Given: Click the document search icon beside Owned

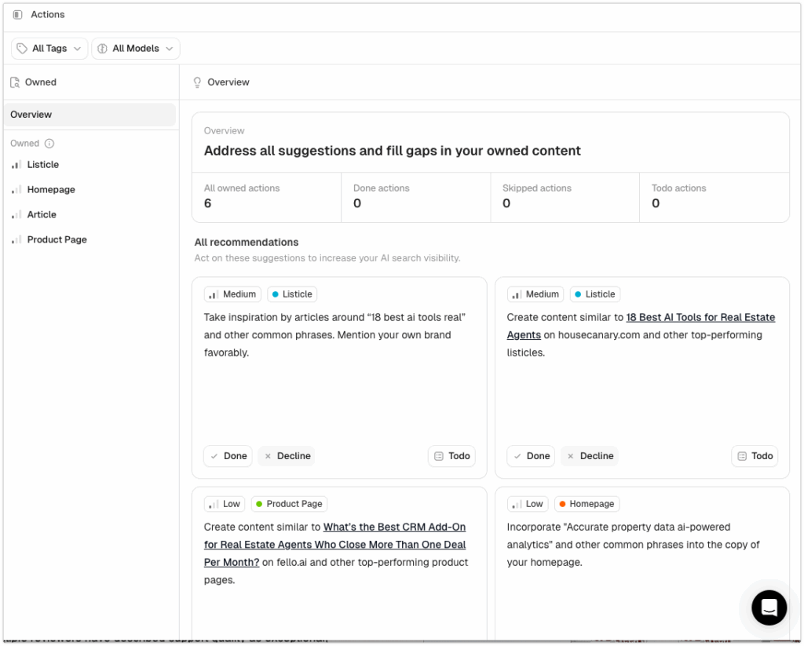Looking at the screenshot, I should [x=16, y=82].
